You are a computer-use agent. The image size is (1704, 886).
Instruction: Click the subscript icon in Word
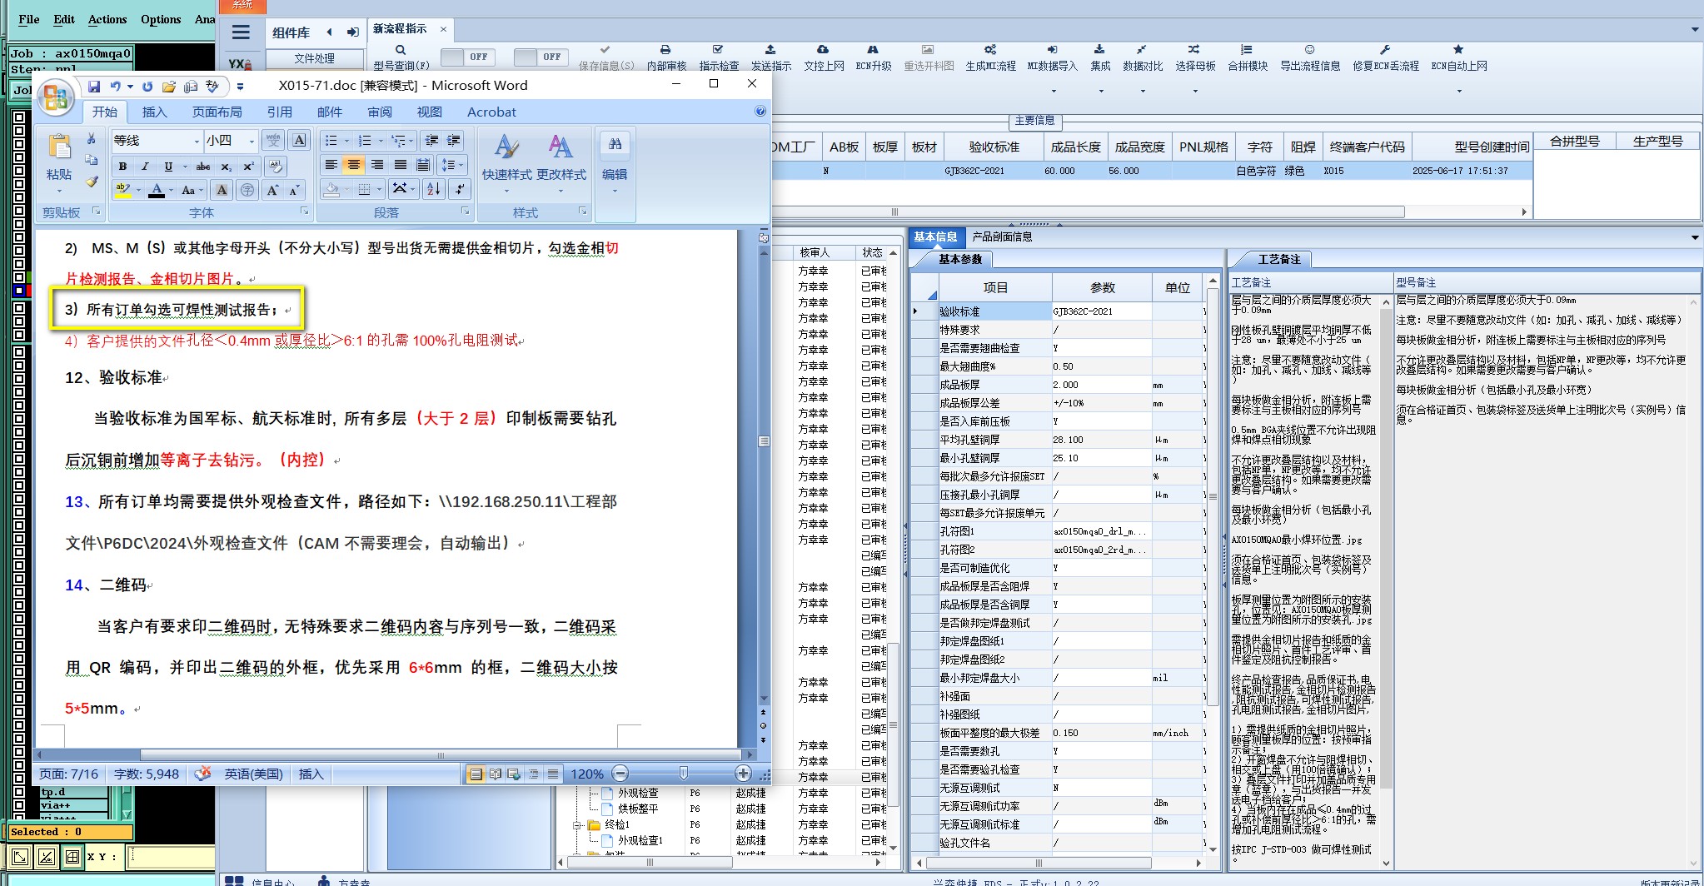click(x=226, y=167)
